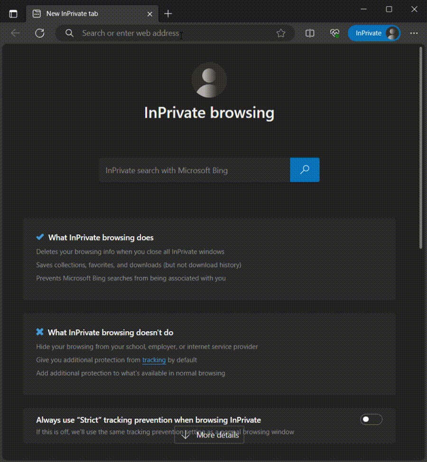Click the Back navigation arrow
This screenshot has width=427, height=462.
[x=15, y=33]
